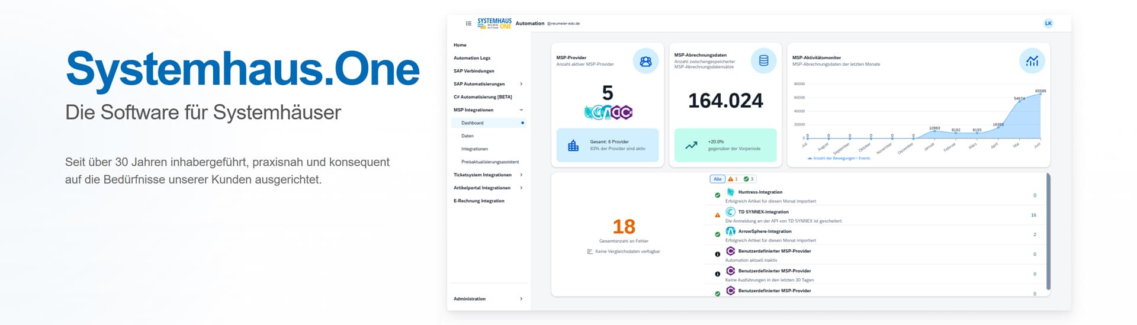Open the TD SYNNEX-Integration list entry

click(x=875, y=215)
